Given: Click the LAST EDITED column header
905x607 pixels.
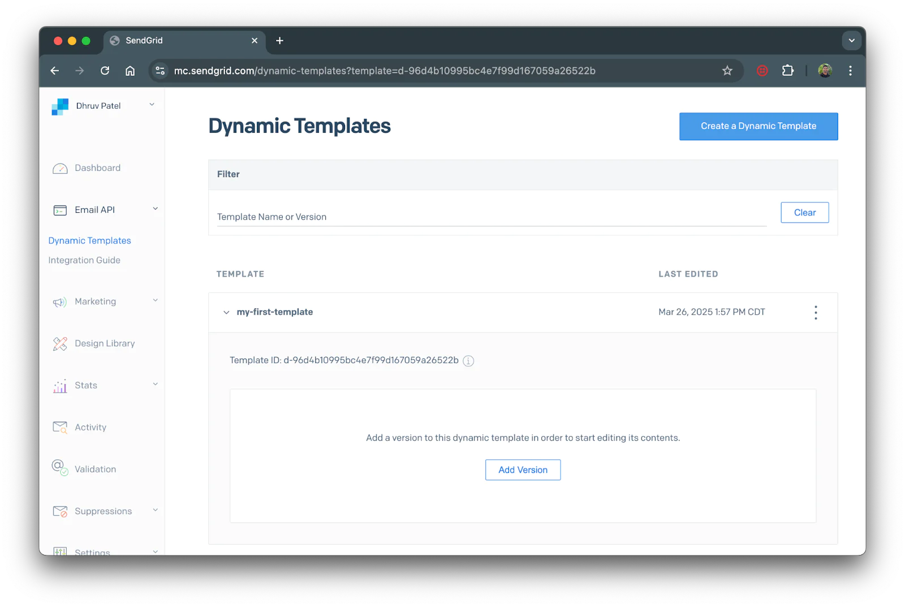Looking at the screenshot, I should [688, 274].
